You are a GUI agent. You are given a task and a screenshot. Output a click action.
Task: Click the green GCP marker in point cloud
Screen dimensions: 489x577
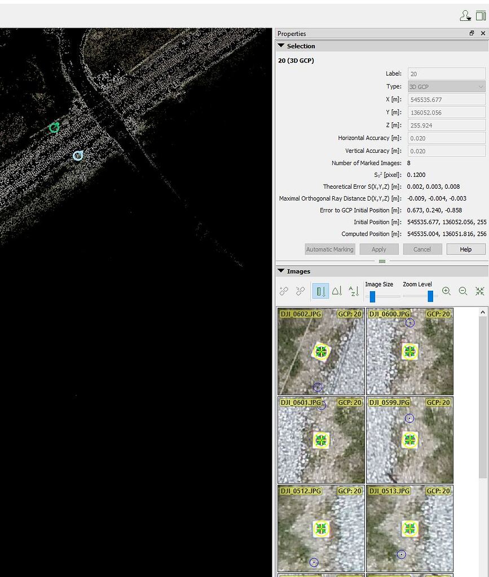click(54, 128)
